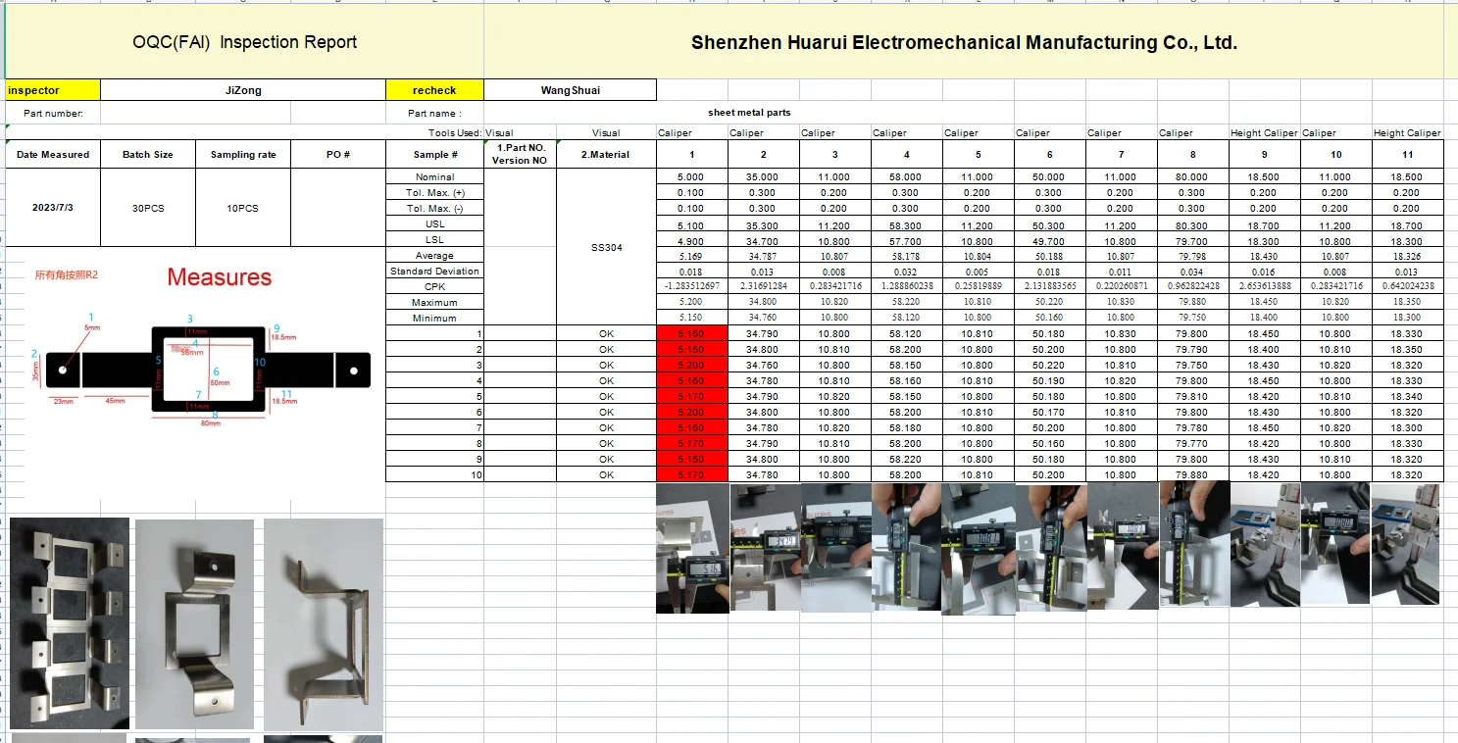
Task: Click the negative CPK value -1.283512697
Action: coord(691,287)
